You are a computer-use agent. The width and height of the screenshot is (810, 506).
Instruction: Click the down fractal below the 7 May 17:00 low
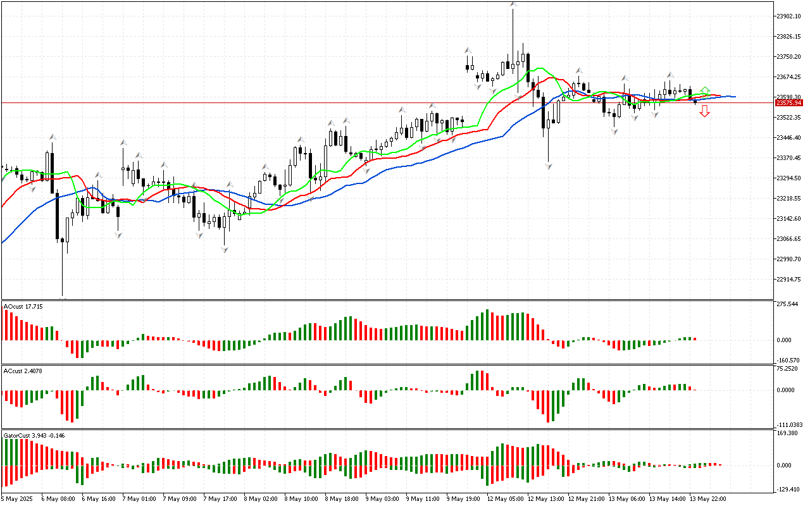point(224,250)
